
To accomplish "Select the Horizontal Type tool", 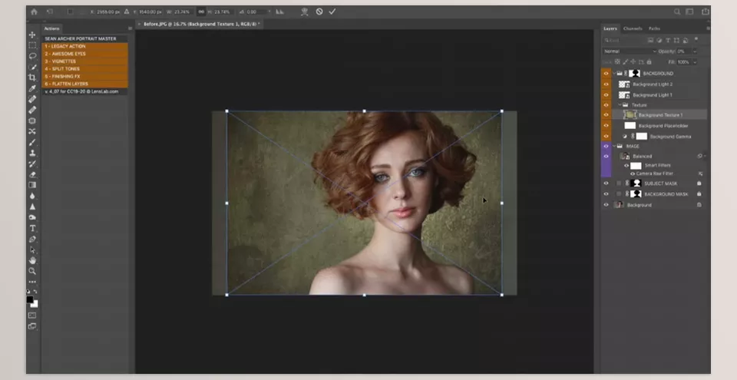I will (x=32, y=229).
